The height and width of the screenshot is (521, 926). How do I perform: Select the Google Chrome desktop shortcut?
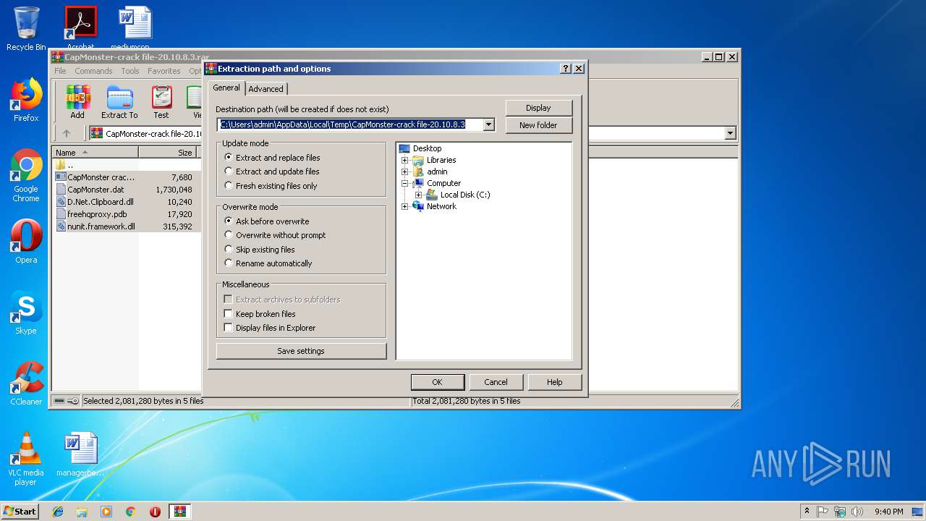pyautogui.click(x=26, y=175)
